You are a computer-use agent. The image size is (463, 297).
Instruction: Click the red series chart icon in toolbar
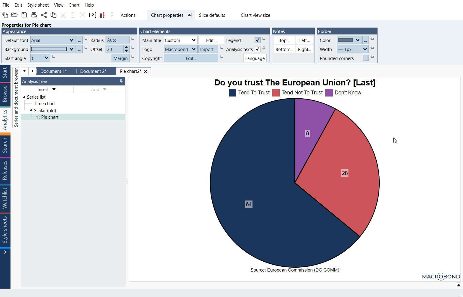pyautogui.click(x=102, y=15)
